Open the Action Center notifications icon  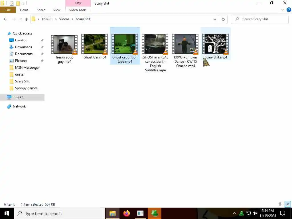click(x=283, y=213)
